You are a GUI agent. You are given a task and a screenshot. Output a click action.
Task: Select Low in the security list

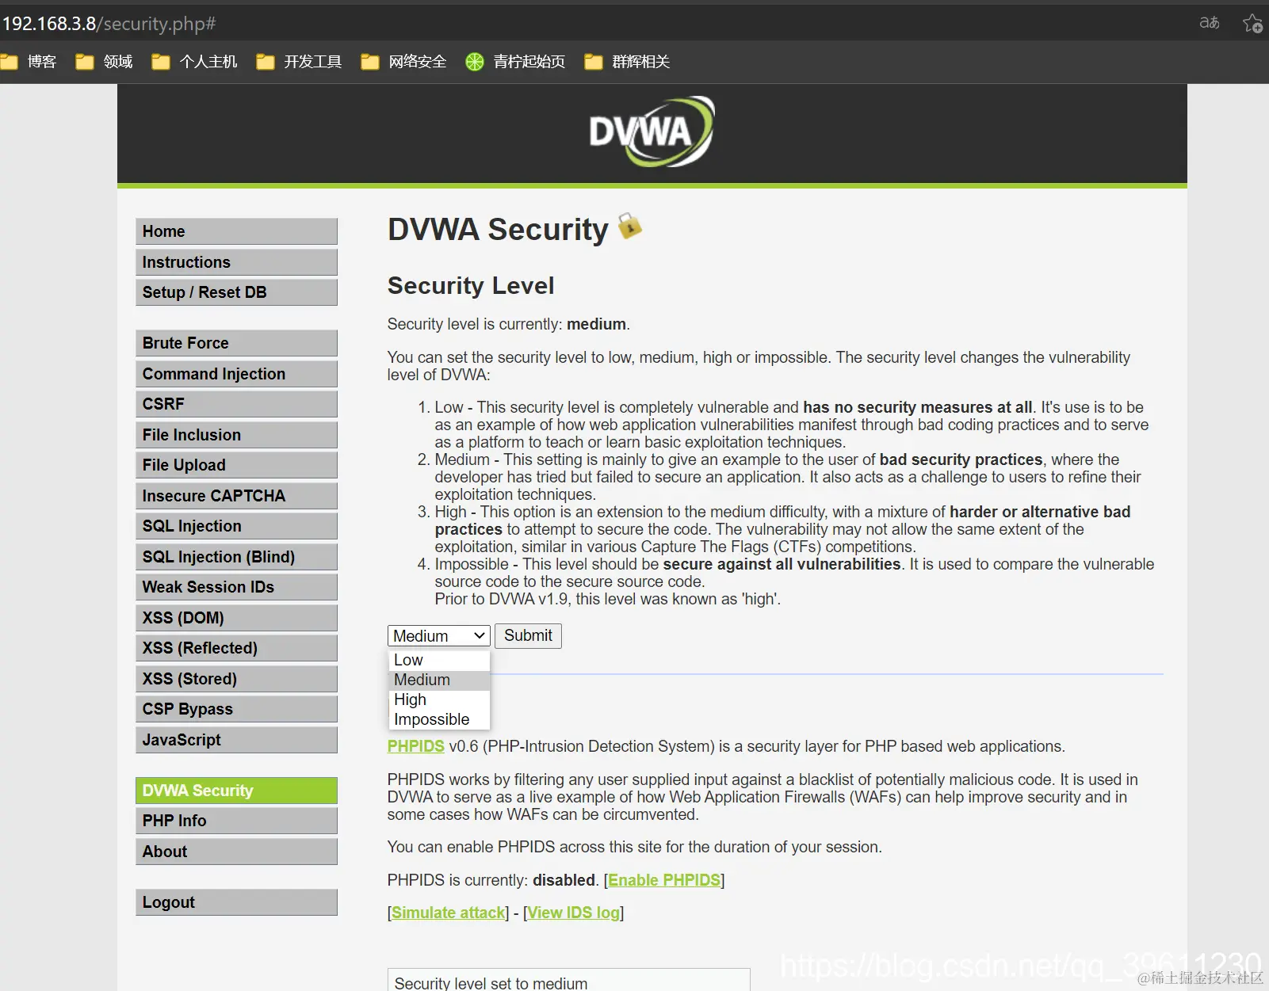pyautogui.click(x=438, y=660)
